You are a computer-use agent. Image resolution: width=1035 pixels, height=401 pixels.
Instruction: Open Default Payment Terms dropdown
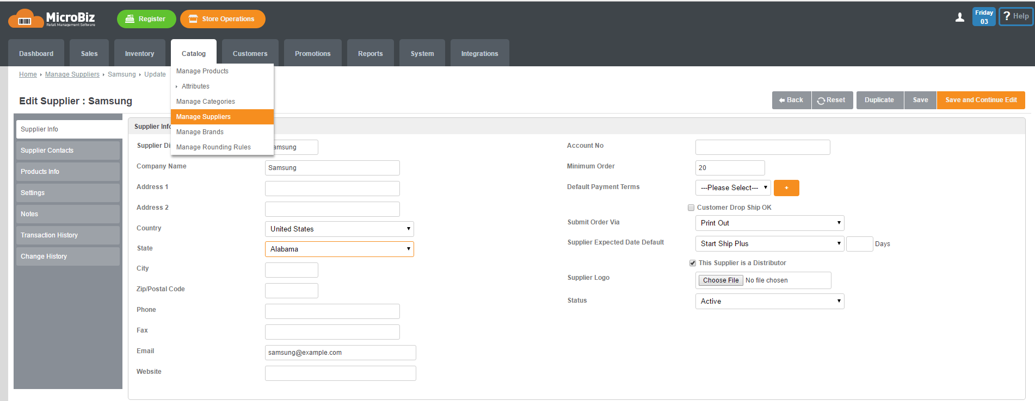pos(733,187)
